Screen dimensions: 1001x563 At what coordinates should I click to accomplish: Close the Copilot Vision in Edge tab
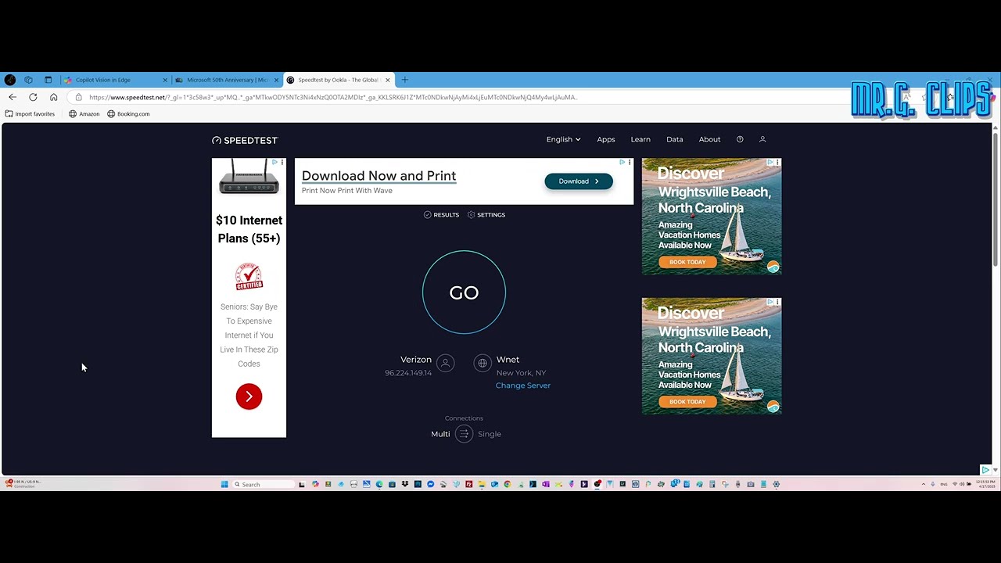165,80
